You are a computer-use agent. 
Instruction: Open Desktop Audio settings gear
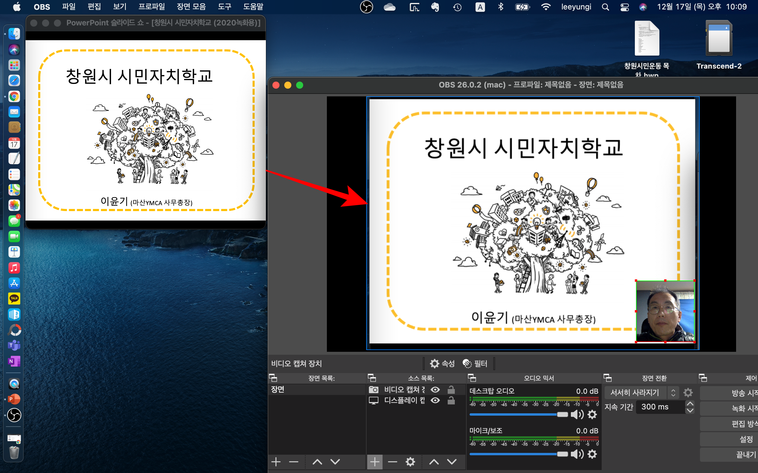coord(592,414)
